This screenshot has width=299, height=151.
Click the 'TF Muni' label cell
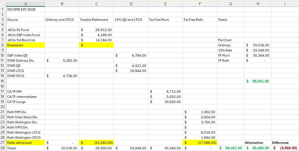(231, 55)
